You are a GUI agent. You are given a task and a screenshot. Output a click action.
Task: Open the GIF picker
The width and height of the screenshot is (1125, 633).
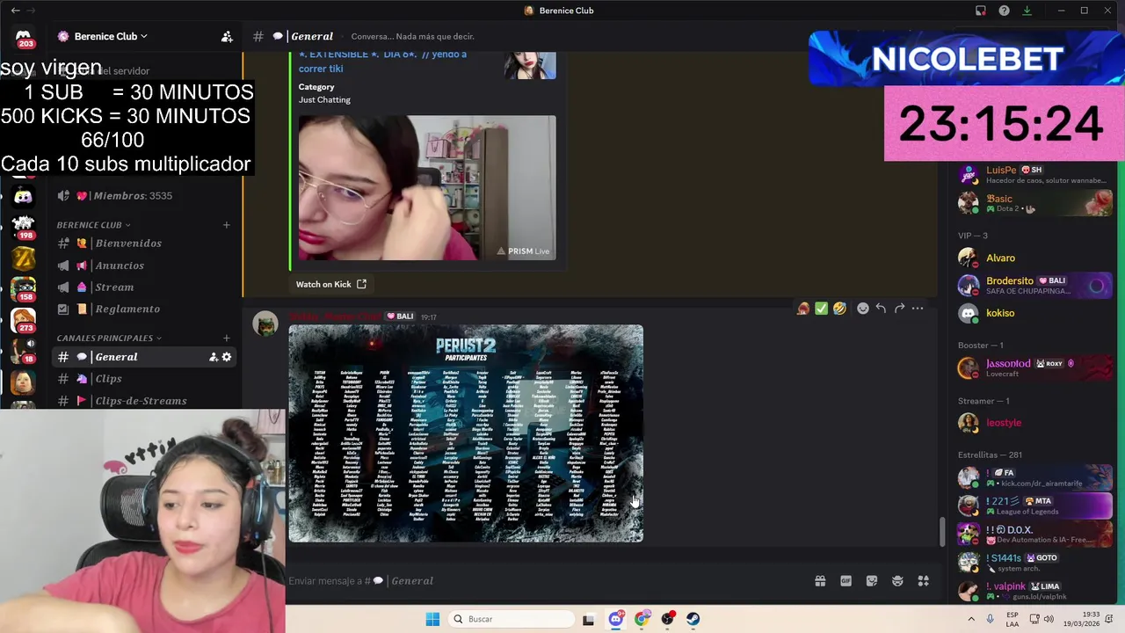tap(846, 581)
